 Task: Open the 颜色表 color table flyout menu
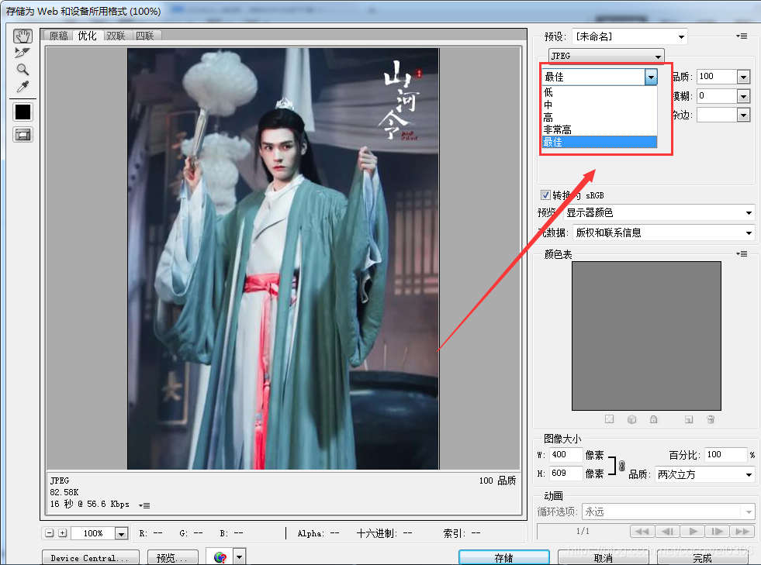click(x=742, y=253)
